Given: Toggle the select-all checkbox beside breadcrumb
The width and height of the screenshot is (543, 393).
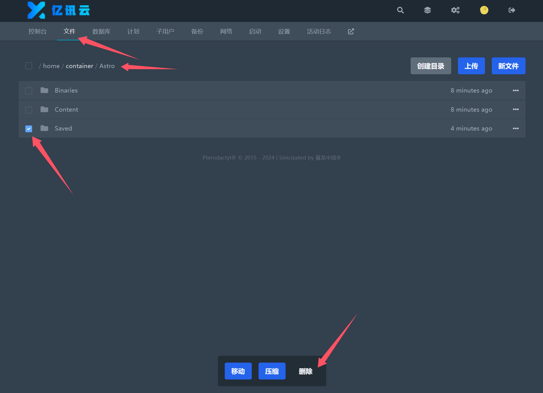Looking at the screenshot, I should point(29,66).
